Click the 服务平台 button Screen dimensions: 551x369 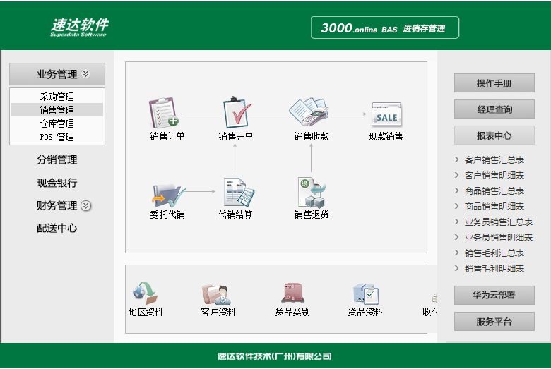(x=494, y=321)
